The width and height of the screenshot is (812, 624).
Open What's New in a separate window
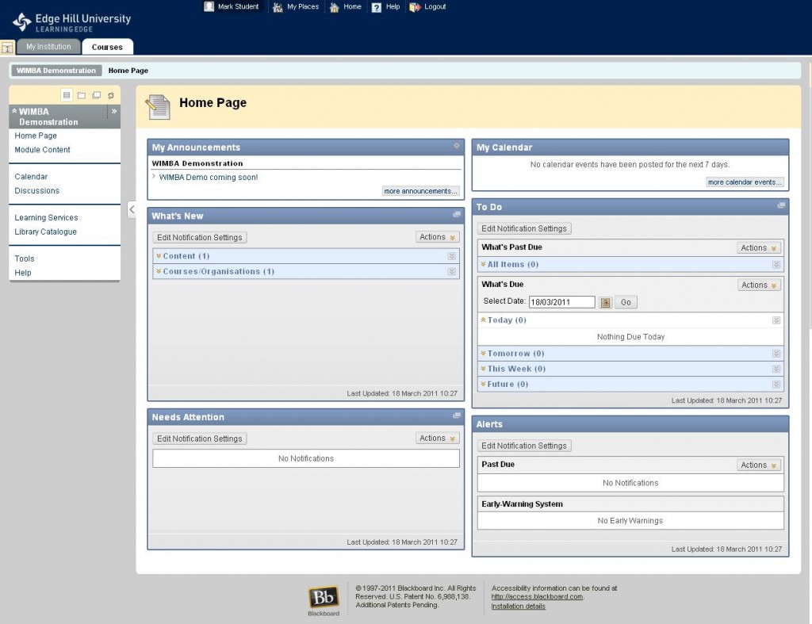tap(457, 214)
